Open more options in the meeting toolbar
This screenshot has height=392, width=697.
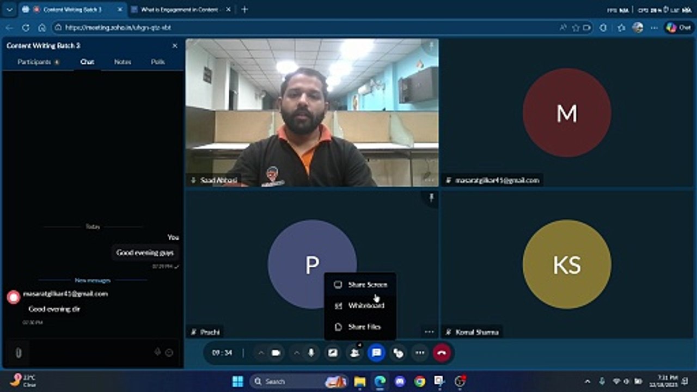click(x=420, y=353)
